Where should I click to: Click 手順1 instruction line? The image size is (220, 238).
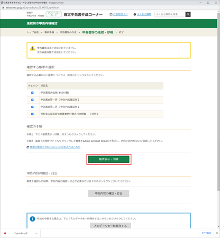(61, 134)
